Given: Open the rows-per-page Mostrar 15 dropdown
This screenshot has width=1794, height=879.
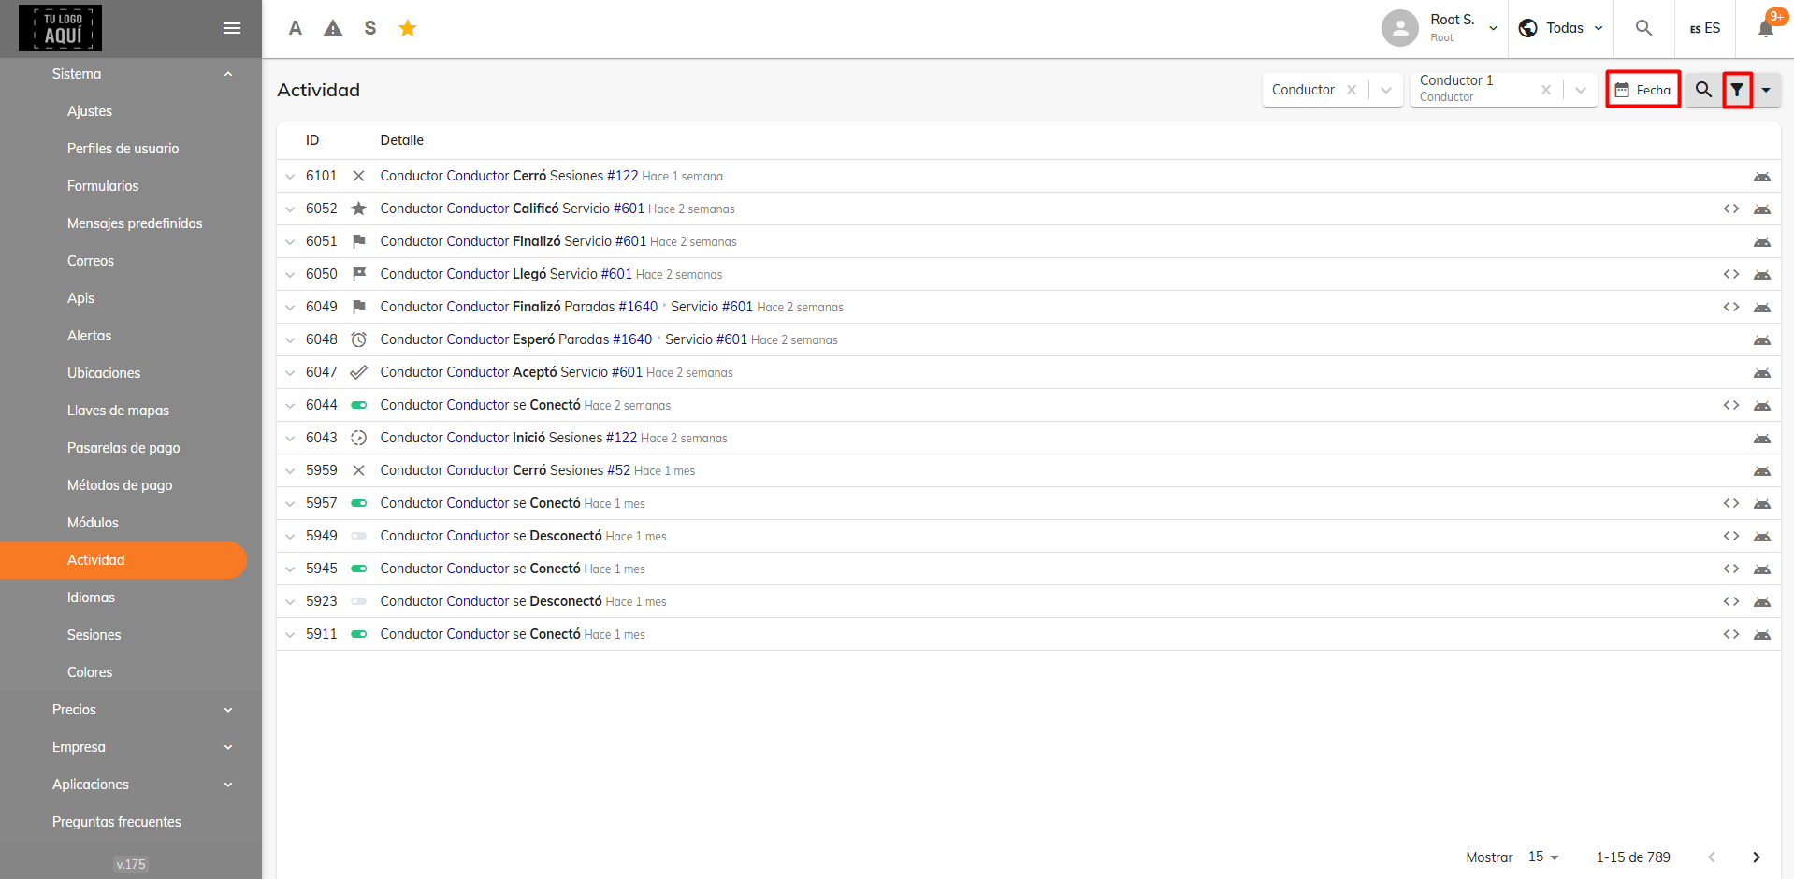Looking at the screenshot, I should click(1543, 857).
